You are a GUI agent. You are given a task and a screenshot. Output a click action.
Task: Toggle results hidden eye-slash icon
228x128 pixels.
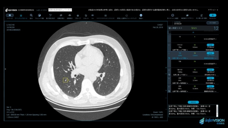tap(61, 16)
